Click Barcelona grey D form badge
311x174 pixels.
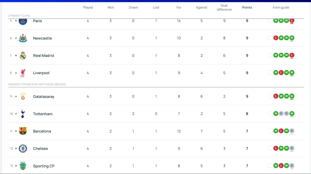tap(292, 131)
